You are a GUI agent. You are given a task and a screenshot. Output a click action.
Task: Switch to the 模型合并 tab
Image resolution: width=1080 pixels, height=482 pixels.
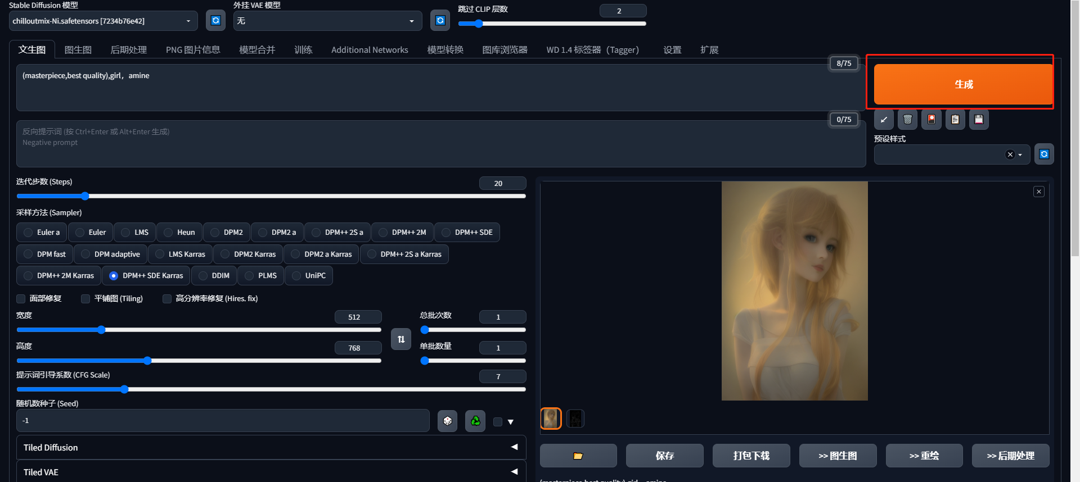(x=257, y=49)
